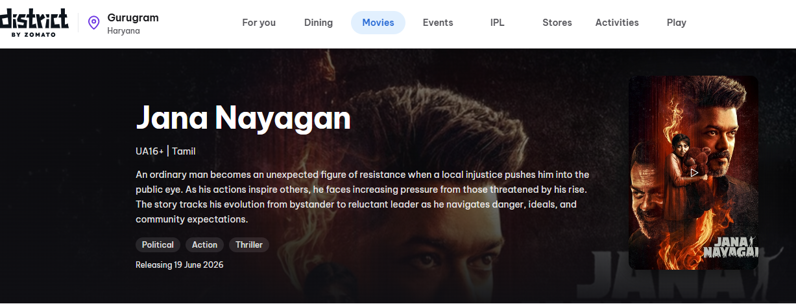Open the IPL tab
Viewport: 796px width, 304px height.
pyautogui.click(x=498, y=23)
